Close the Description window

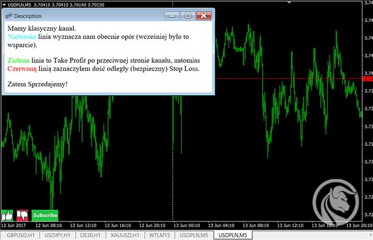coord(204,16)
